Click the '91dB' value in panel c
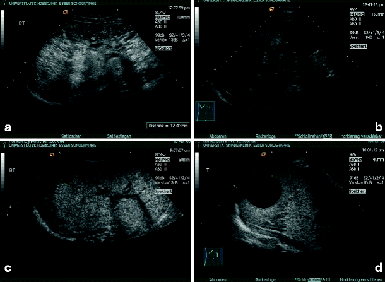Image resolution: width=385 pixels, height=282 pixels. 160,178
